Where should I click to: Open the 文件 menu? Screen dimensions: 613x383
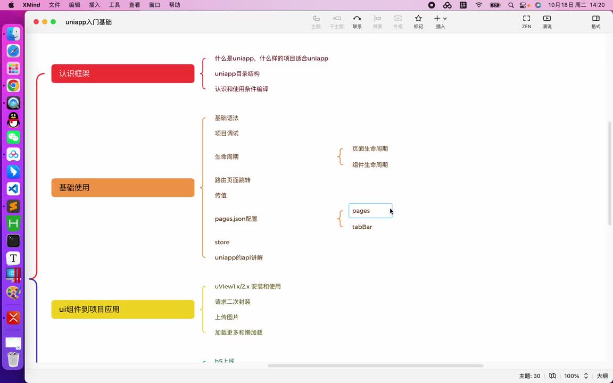tap(54, 5)
